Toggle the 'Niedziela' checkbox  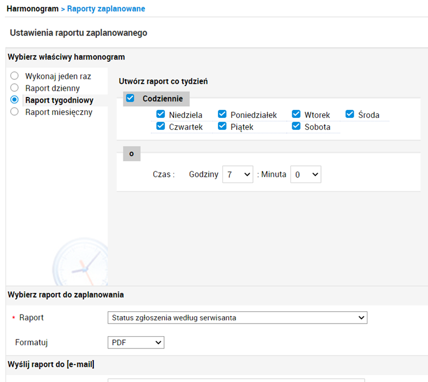click(x=161, y=114)
